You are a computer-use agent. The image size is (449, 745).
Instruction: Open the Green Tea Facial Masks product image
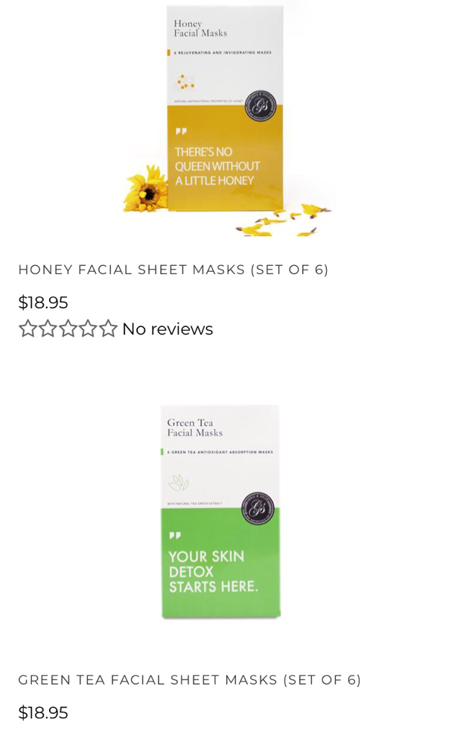point(220,511)
